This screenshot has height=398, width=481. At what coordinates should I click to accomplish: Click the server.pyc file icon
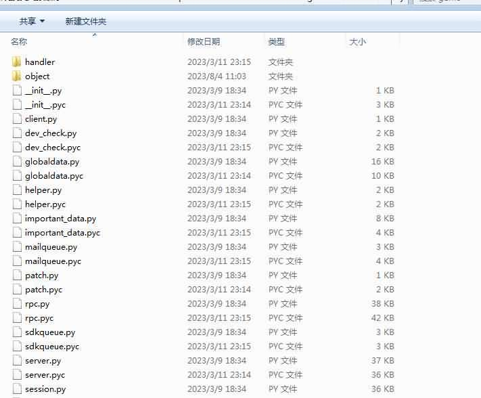18,375
